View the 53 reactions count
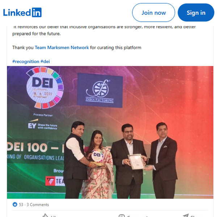 21,205
